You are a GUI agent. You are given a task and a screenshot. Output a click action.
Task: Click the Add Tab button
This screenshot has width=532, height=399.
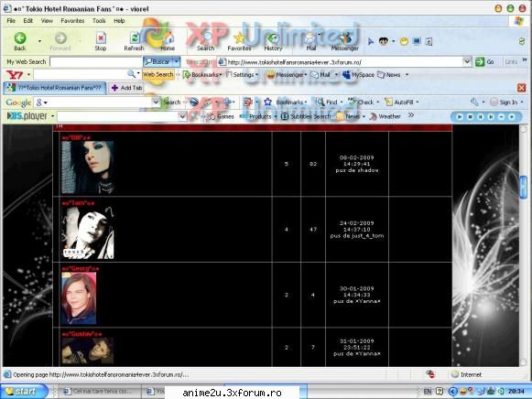pos(126,88)
